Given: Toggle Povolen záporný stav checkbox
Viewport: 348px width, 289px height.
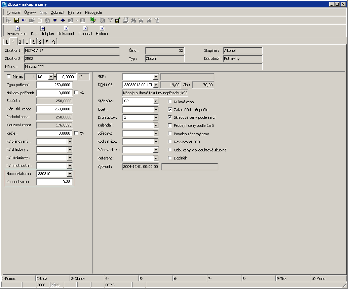Looking at the screenshot, I should pyautogui.click(x=170, y=134).
